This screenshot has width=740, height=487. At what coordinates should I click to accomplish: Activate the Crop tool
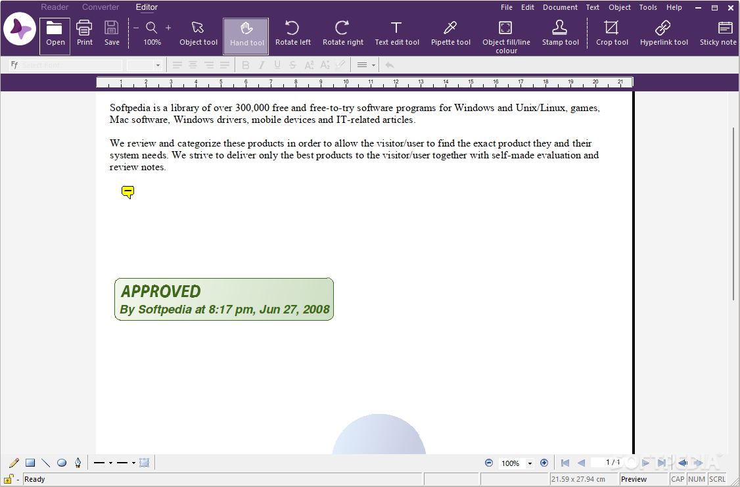[x=612, y=33]
